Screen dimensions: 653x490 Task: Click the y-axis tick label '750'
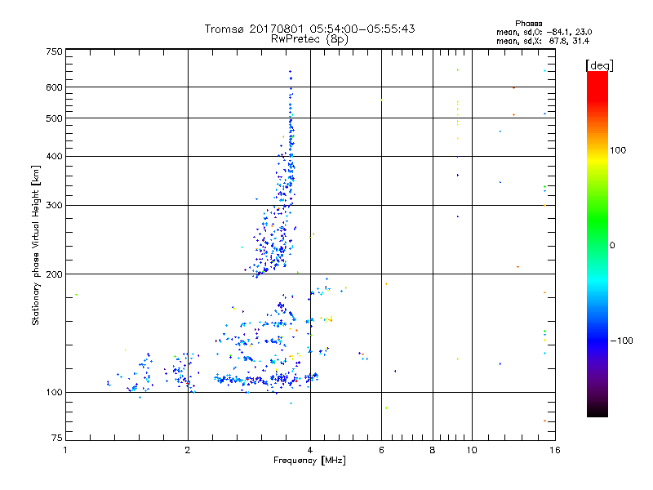(x=54, y=51)
